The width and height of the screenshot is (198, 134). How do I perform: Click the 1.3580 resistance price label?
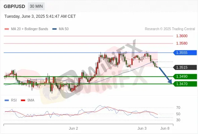pos(182,43)
